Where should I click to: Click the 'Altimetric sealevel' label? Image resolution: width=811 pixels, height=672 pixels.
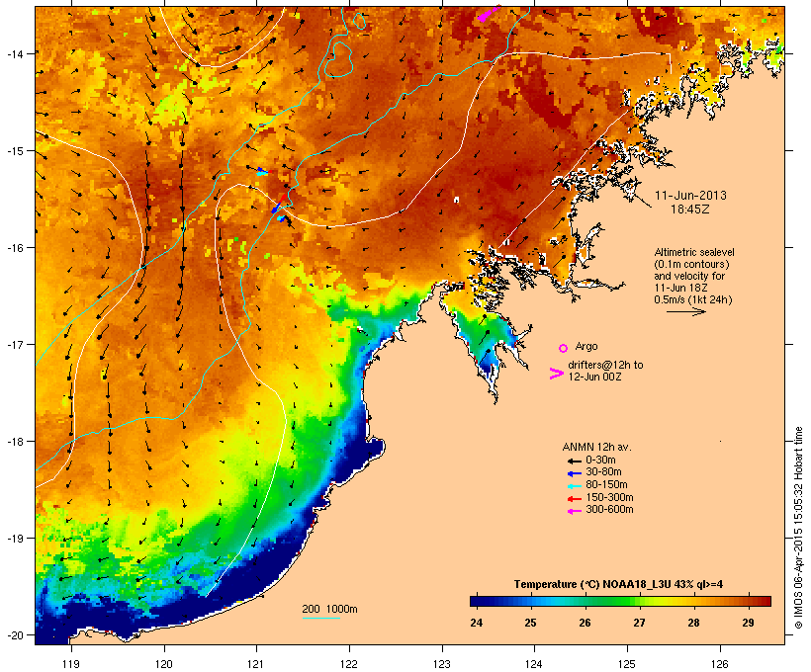(694, 252)
